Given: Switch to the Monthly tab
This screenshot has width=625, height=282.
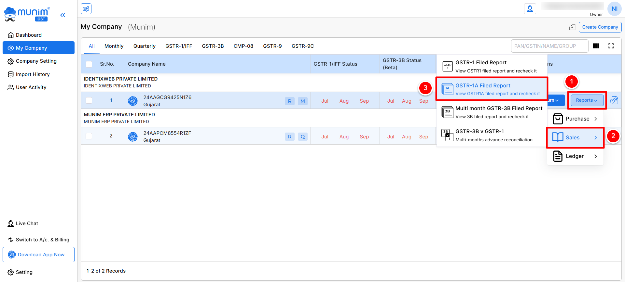Looking at the screenshot, I should click(x=114, y=46).
